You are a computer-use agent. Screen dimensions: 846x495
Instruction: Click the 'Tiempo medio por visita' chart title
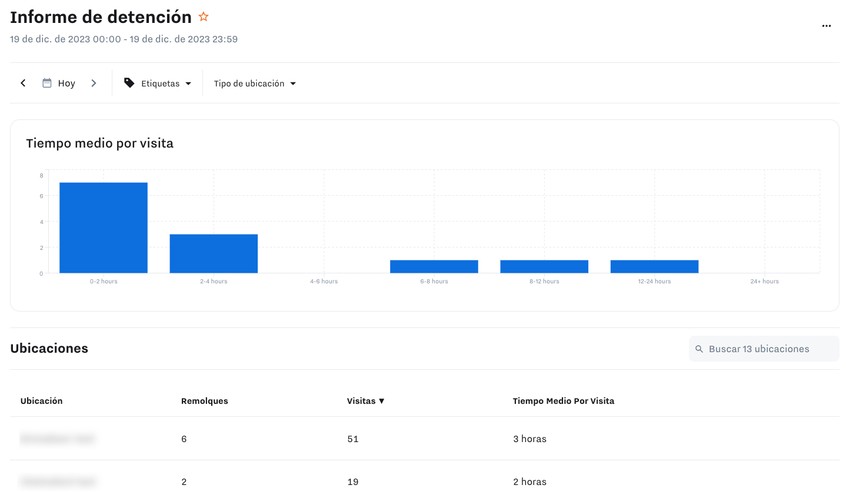click(100, 143)
